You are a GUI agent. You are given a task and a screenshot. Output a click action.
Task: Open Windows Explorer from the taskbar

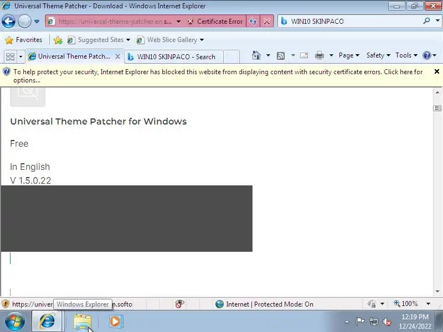point(83,322)
